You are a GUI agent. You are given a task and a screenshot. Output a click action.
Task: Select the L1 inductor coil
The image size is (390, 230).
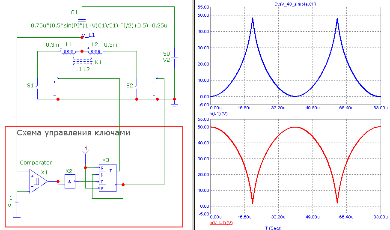[68, 52]
